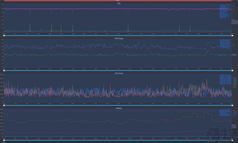Toggle the AppCPU series in CPU Usage legend
The width and height of the screenshot is (238, 143).
click(234, 54)
